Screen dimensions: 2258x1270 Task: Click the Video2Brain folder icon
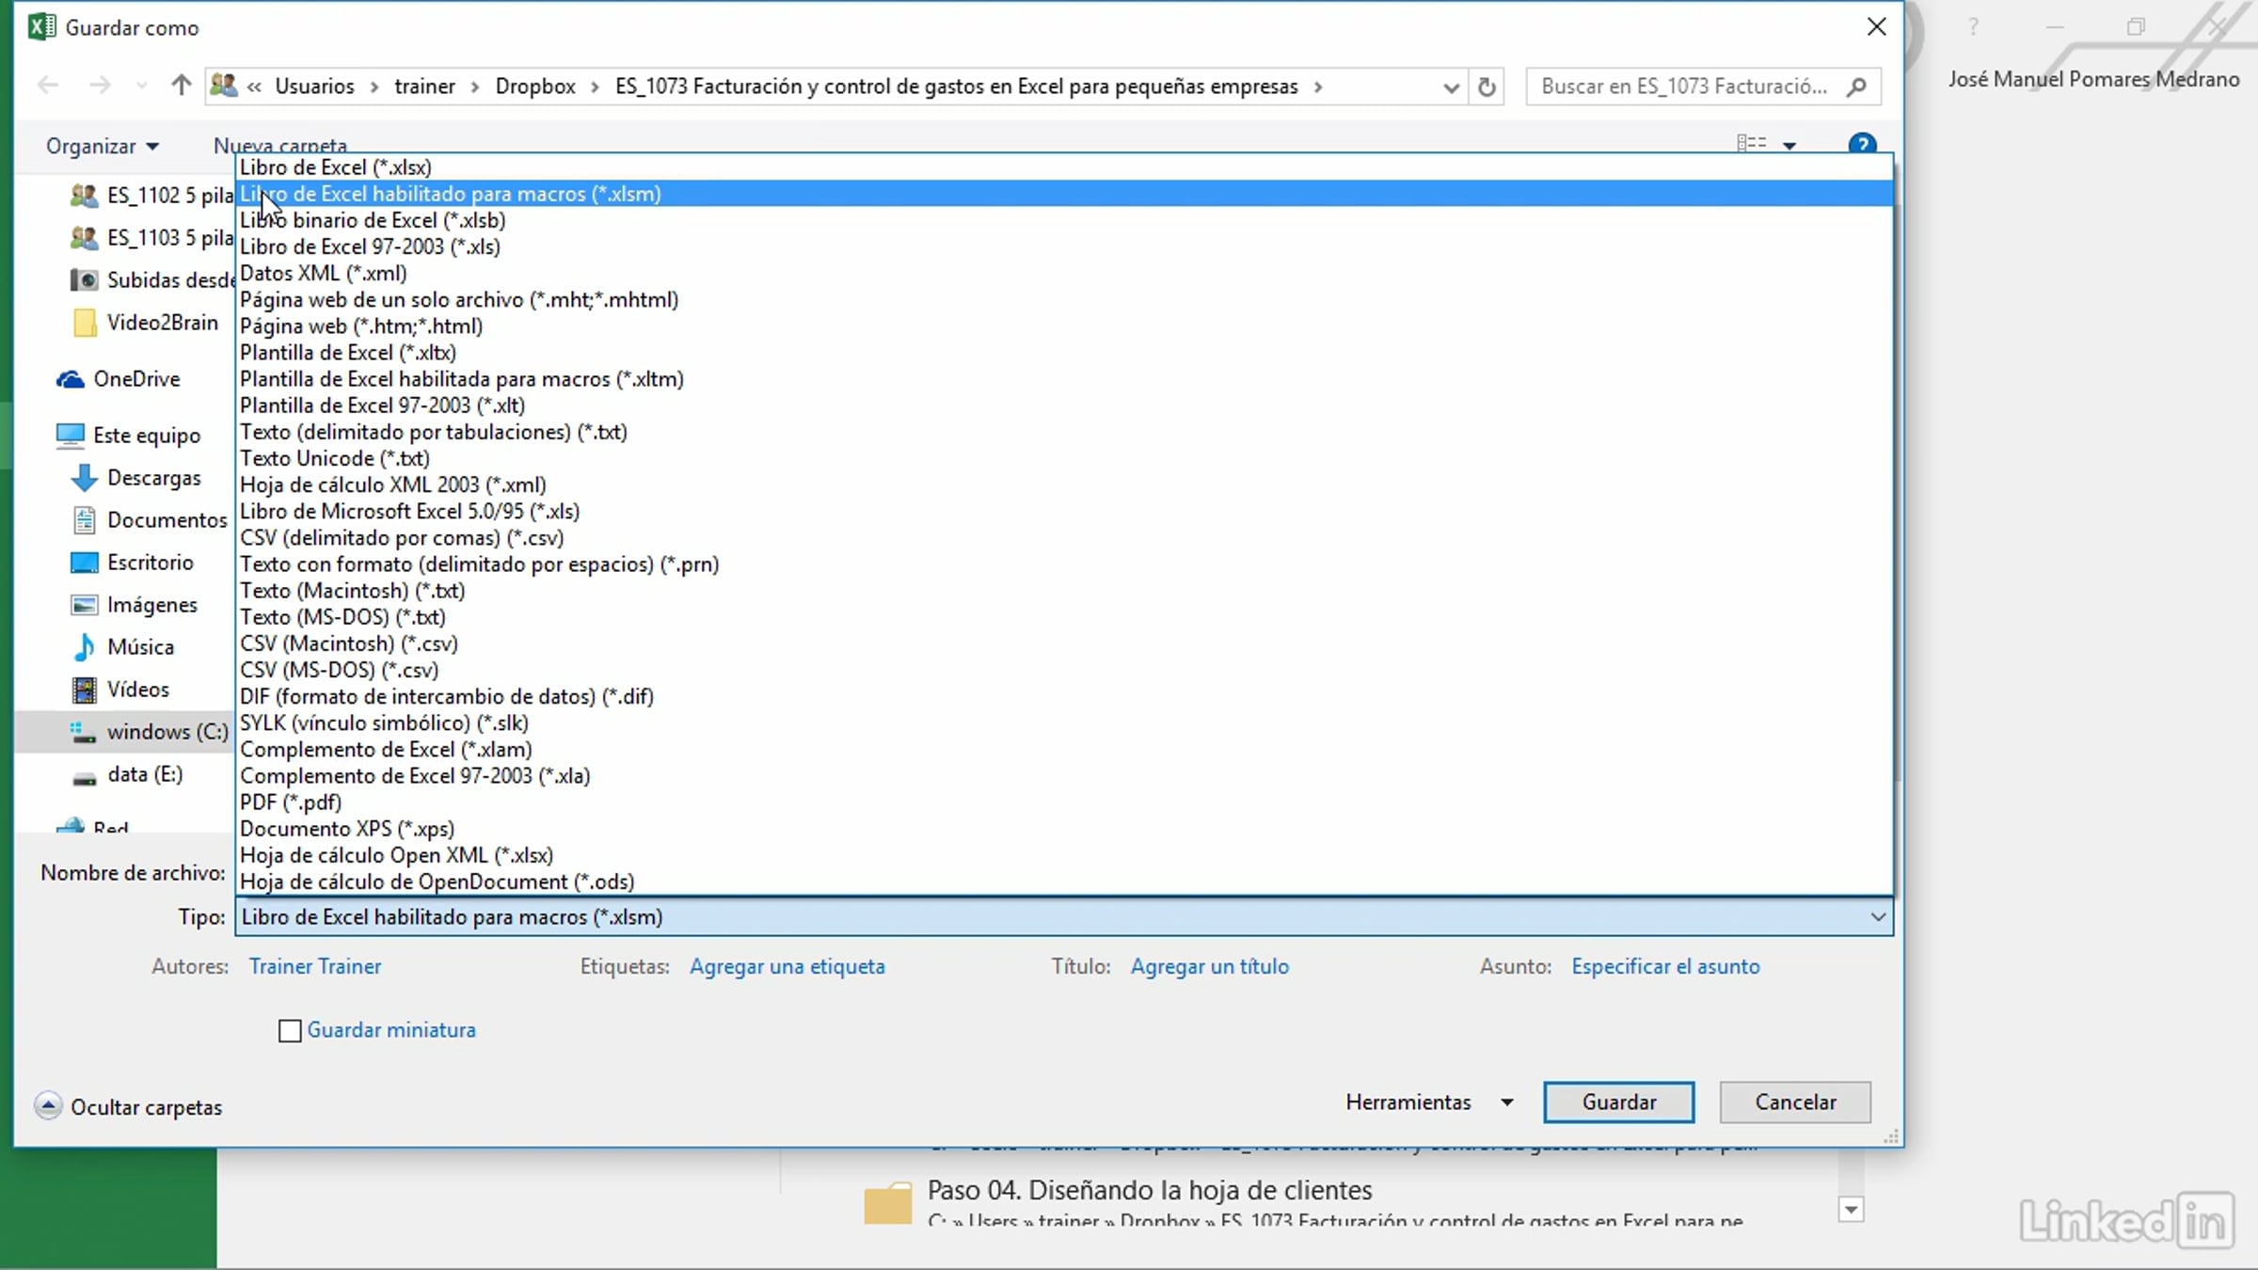84,323
